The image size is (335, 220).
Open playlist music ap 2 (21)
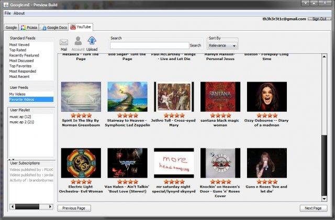click(22, 122)
